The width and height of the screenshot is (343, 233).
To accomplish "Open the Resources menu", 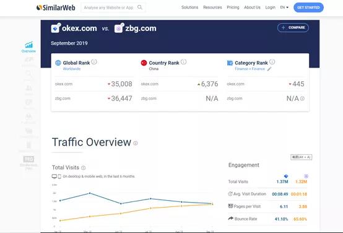I will click(x=212, y=7).
